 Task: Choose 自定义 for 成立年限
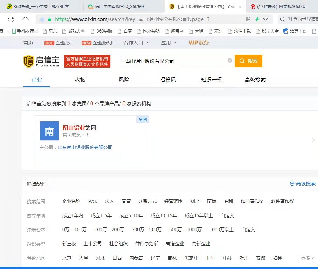pos(227,215)
